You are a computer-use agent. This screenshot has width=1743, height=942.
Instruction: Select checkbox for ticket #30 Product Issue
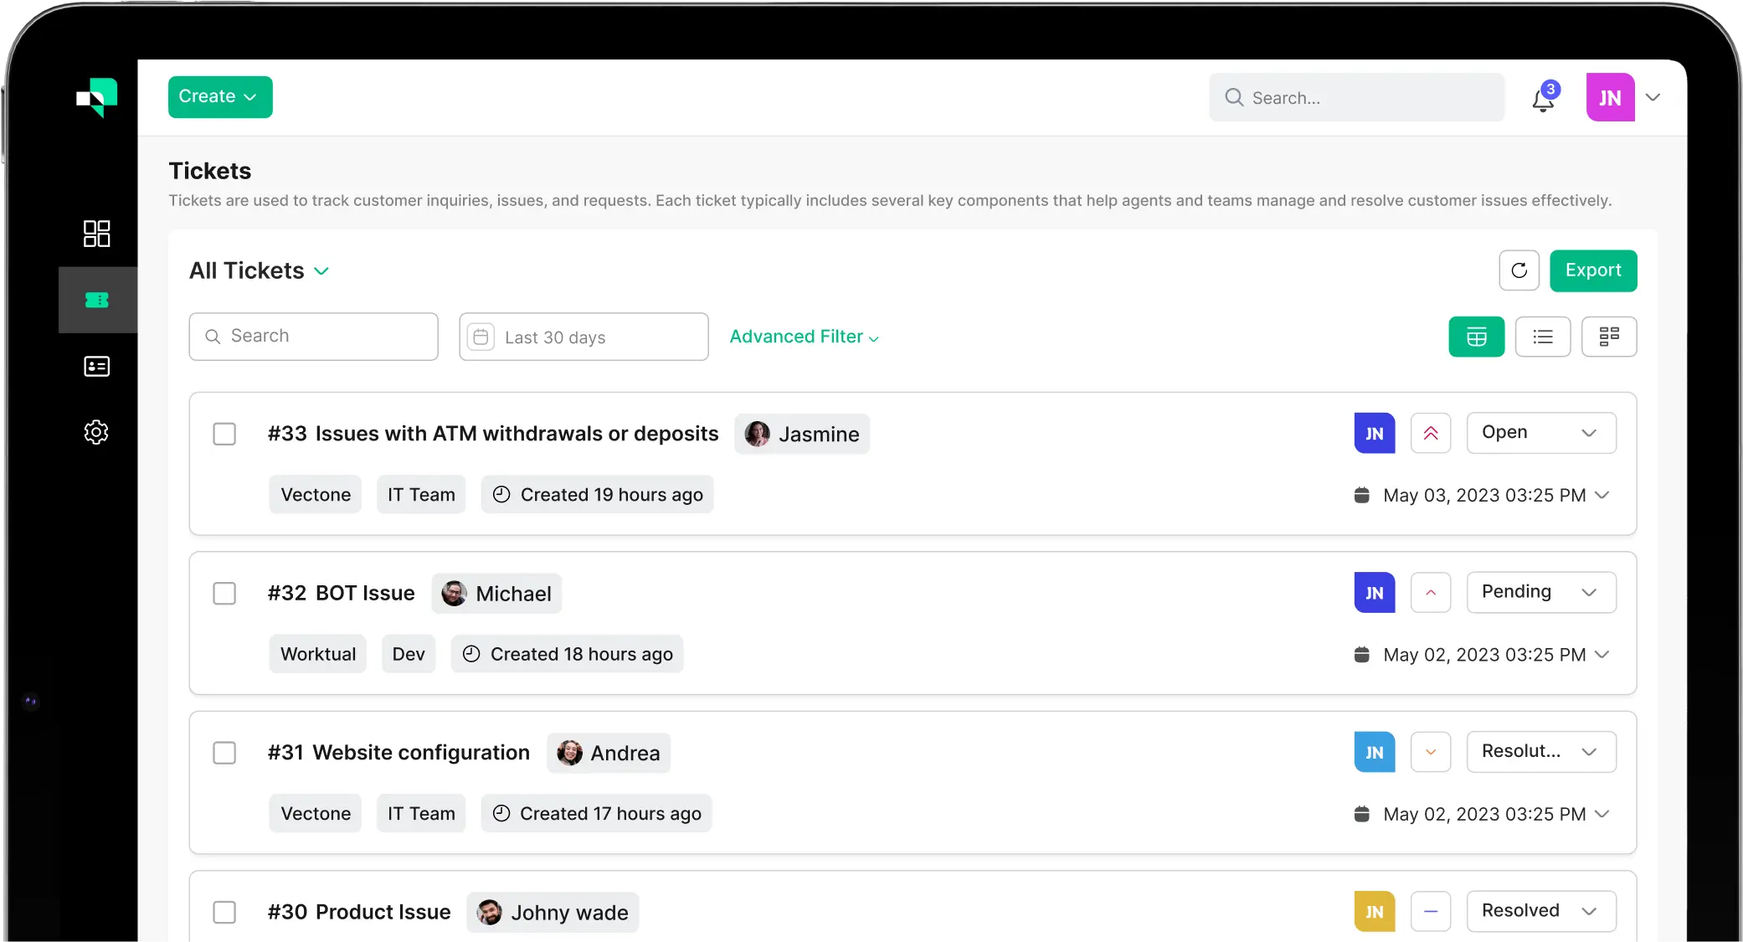tap(224, 912)
